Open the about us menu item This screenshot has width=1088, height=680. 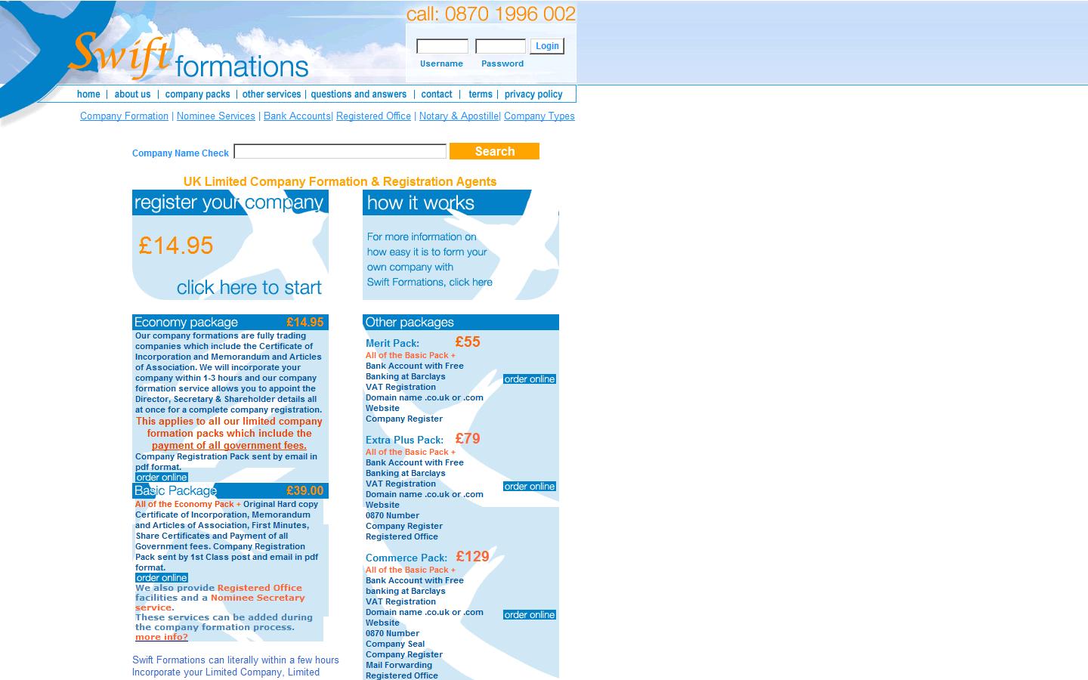[x=132, y=94]
